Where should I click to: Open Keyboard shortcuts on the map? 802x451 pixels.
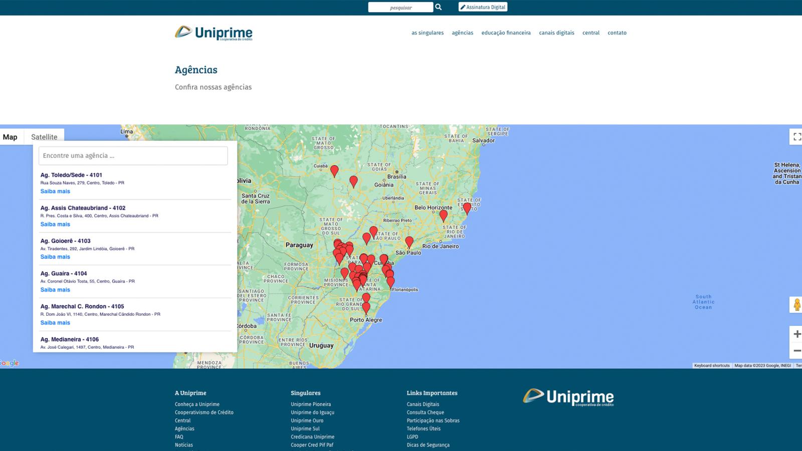pyautogui.click(x=712, y=366)
